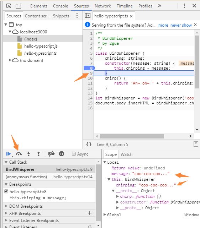200x228 pixels.
Task: Step into next function call
Action: click(29, 154)
